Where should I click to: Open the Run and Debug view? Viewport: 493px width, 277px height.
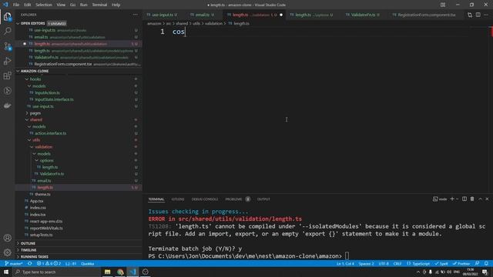coord(7,61)
